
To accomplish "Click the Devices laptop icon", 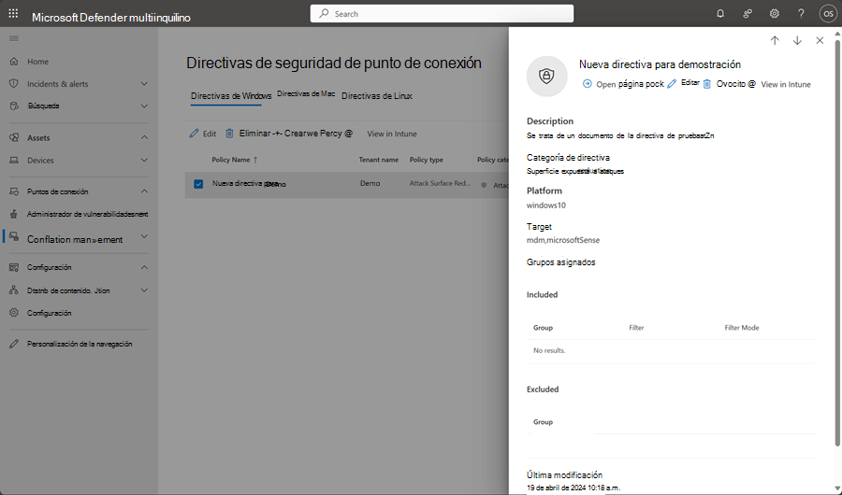I will [x=14, y=160].
